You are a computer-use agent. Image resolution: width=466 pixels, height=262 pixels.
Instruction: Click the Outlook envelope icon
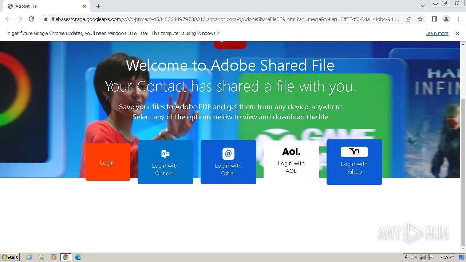(x=165, y=154)
